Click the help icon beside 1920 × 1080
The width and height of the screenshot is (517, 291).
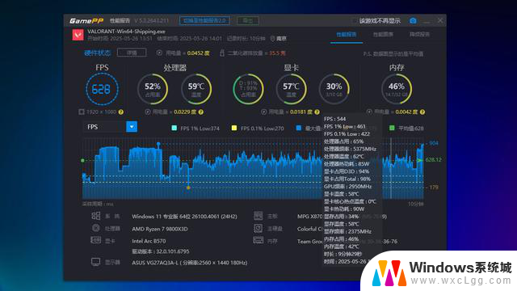click(121, 112)
